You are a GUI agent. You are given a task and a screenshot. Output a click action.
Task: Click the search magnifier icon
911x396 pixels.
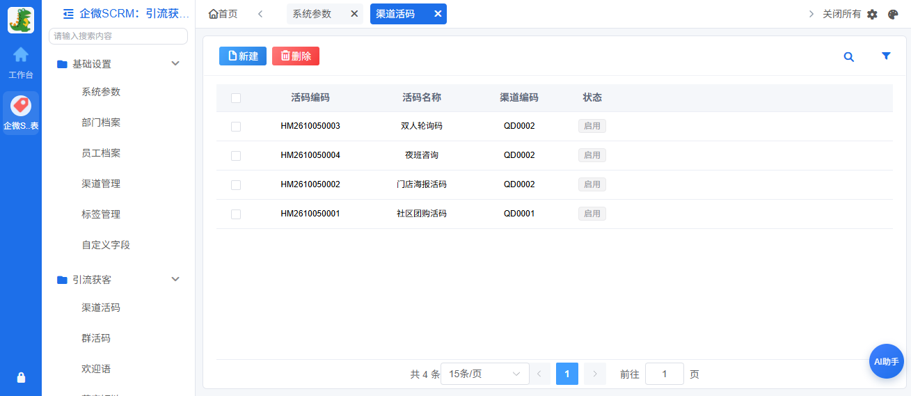(x=849, y=57)
